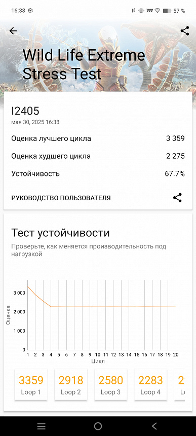Tap share icon beside user guide
The width and height of the screenshot is (196, 436).
[x=177, y=198]
